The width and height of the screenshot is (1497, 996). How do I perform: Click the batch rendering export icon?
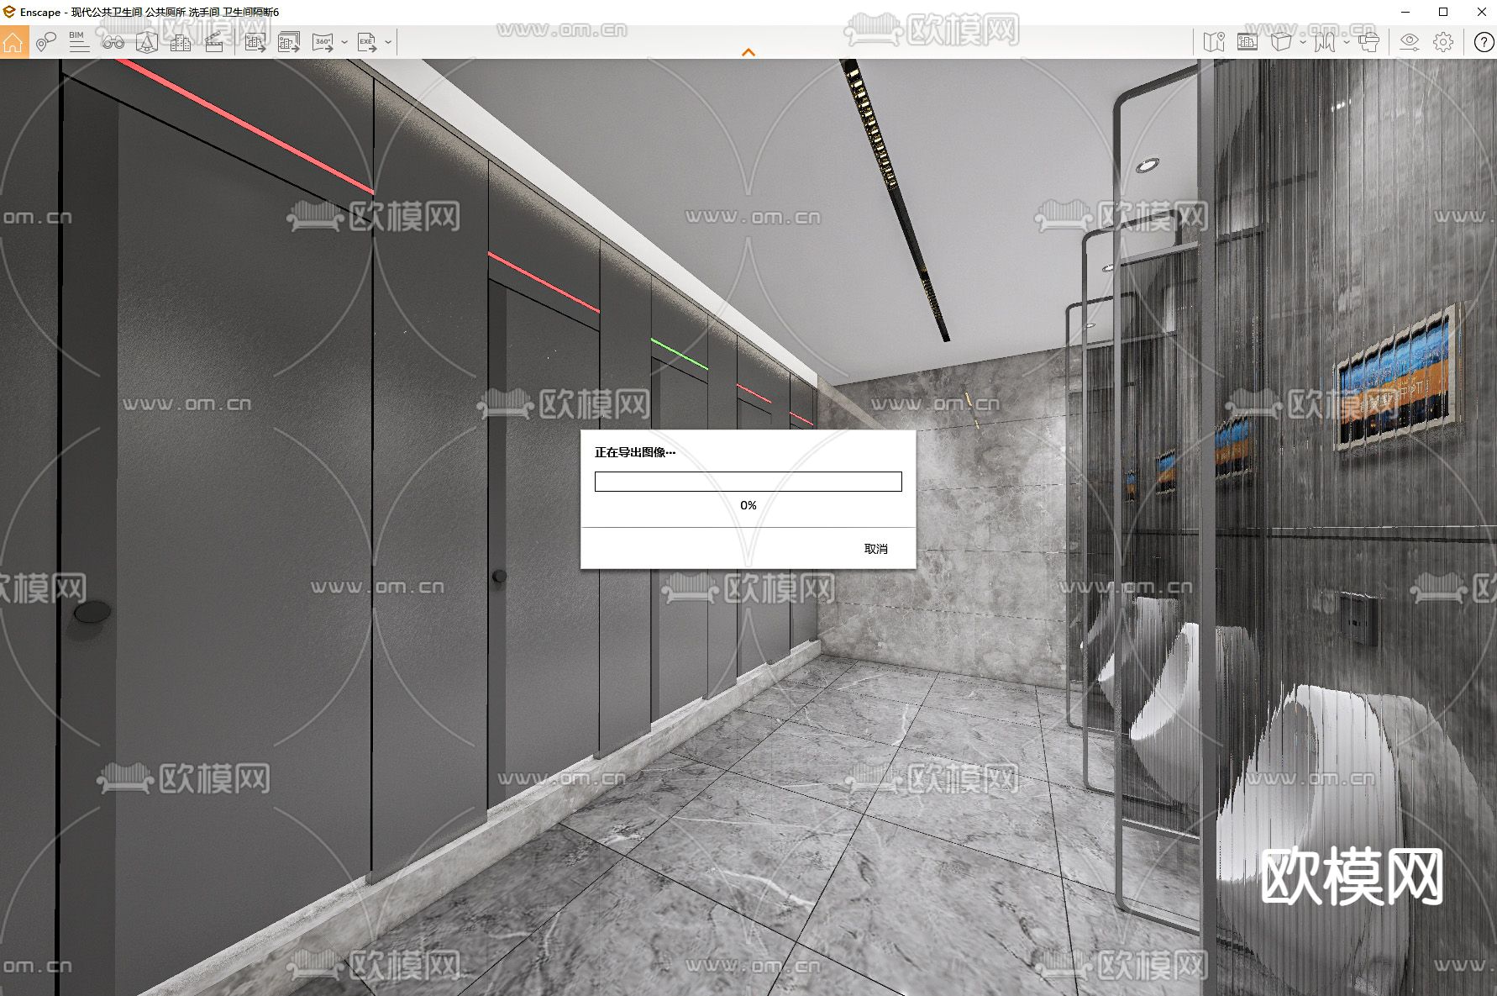point(289,41)
